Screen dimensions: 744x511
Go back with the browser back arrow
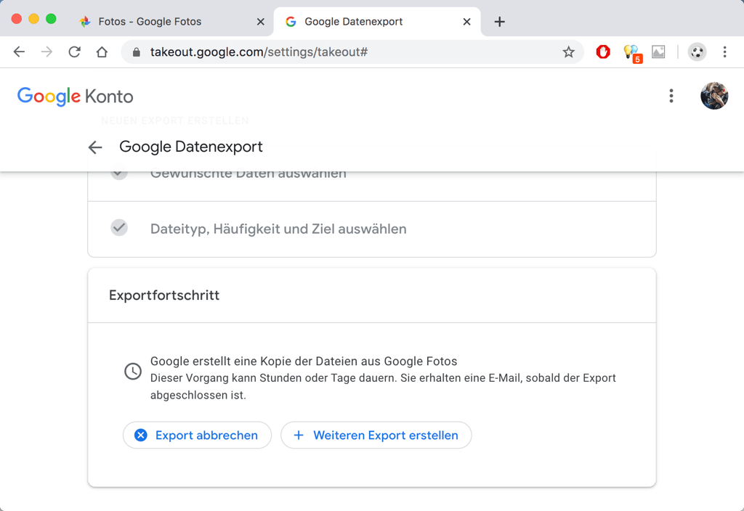[19, 52]
